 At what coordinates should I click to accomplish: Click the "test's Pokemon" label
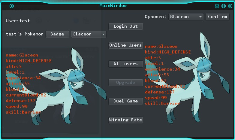[25, 34]
